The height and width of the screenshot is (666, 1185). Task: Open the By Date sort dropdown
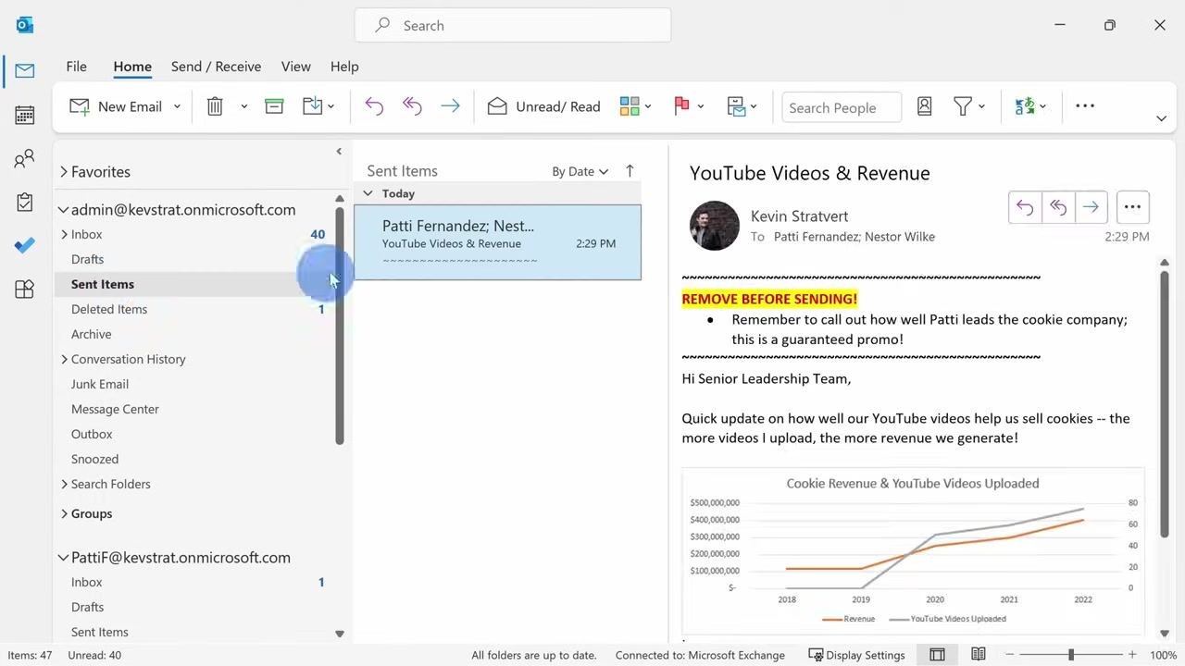(580, 171)
